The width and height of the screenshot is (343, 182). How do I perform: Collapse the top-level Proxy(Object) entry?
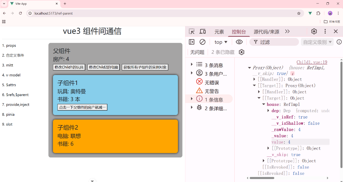tap(249, 68)
